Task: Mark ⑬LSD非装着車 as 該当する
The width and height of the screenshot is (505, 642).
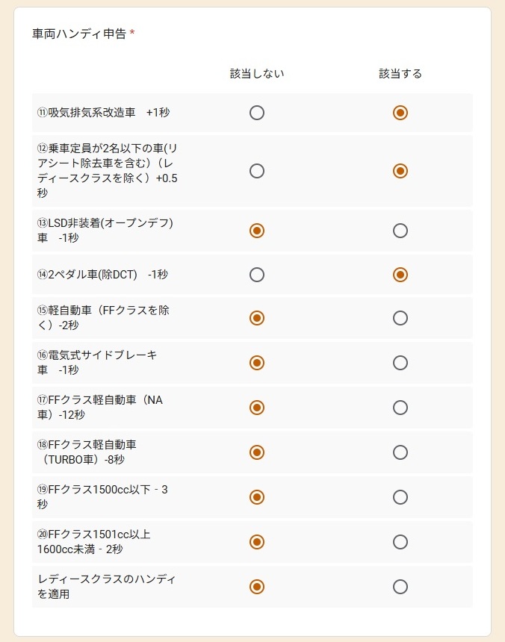Action: pyautogui.click(x=400, y=231)
